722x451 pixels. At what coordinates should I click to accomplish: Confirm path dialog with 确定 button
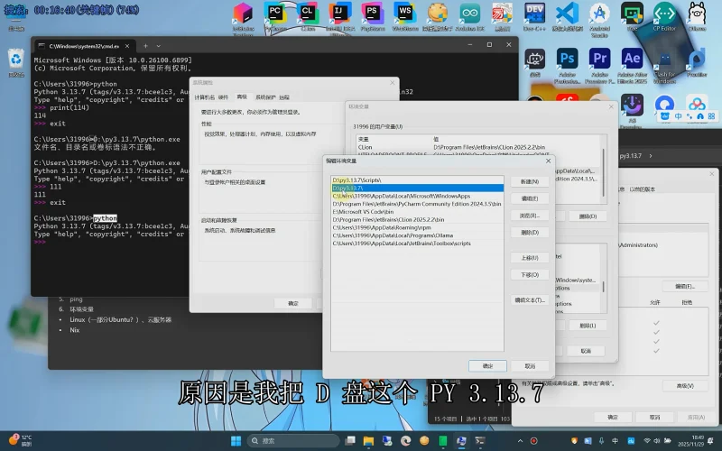point(487,366)
